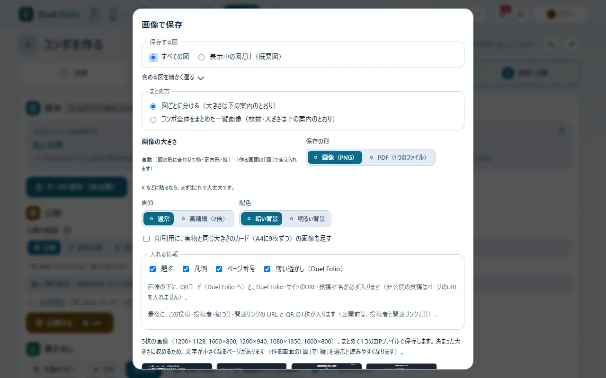Switch save format to PDF（1つのファイル）
The image size is (606, 378).
(x=399, y=157)
